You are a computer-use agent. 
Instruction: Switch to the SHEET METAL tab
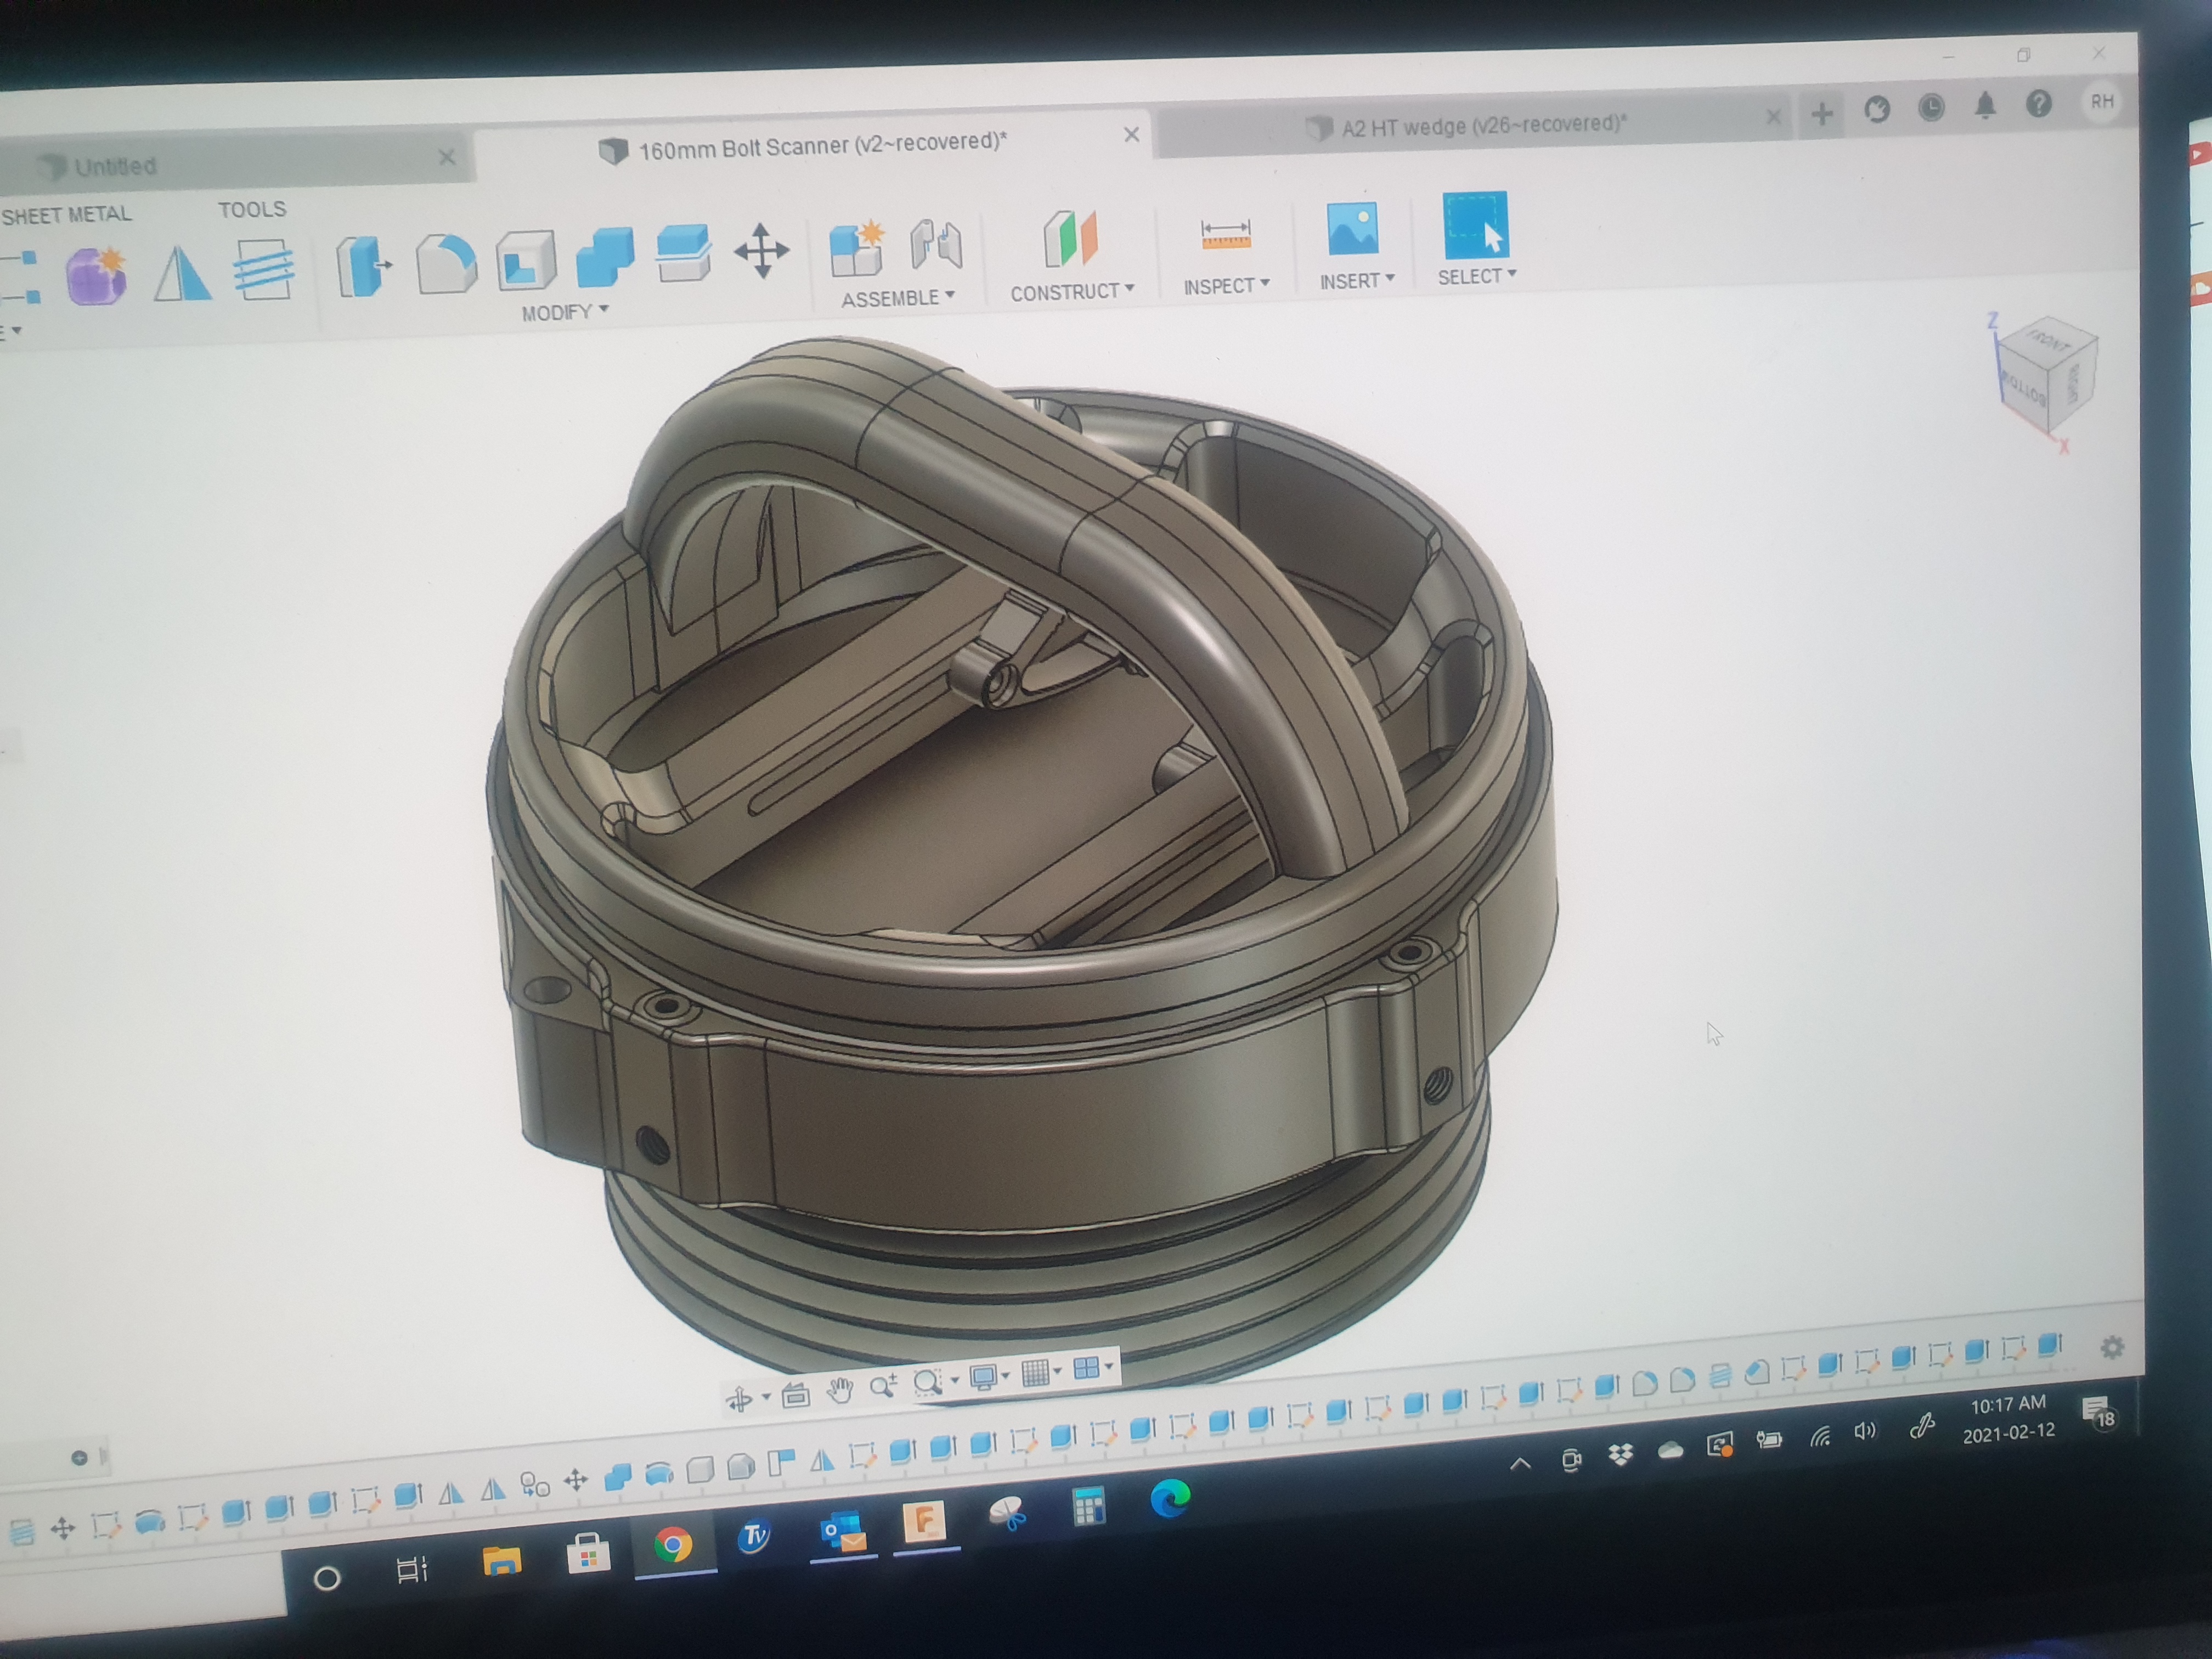click(66, 214)
